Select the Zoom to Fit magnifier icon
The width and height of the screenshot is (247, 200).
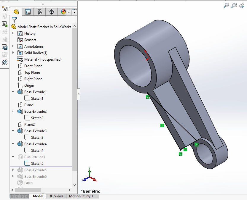(x=226, y=5)
